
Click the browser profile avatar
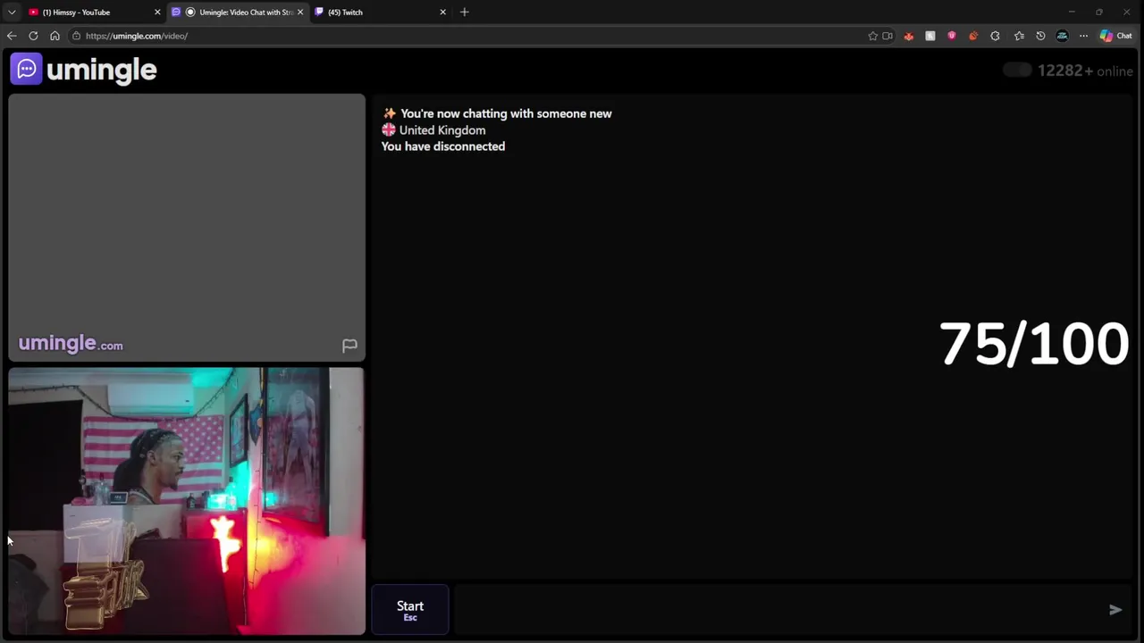coord(1062,36)
